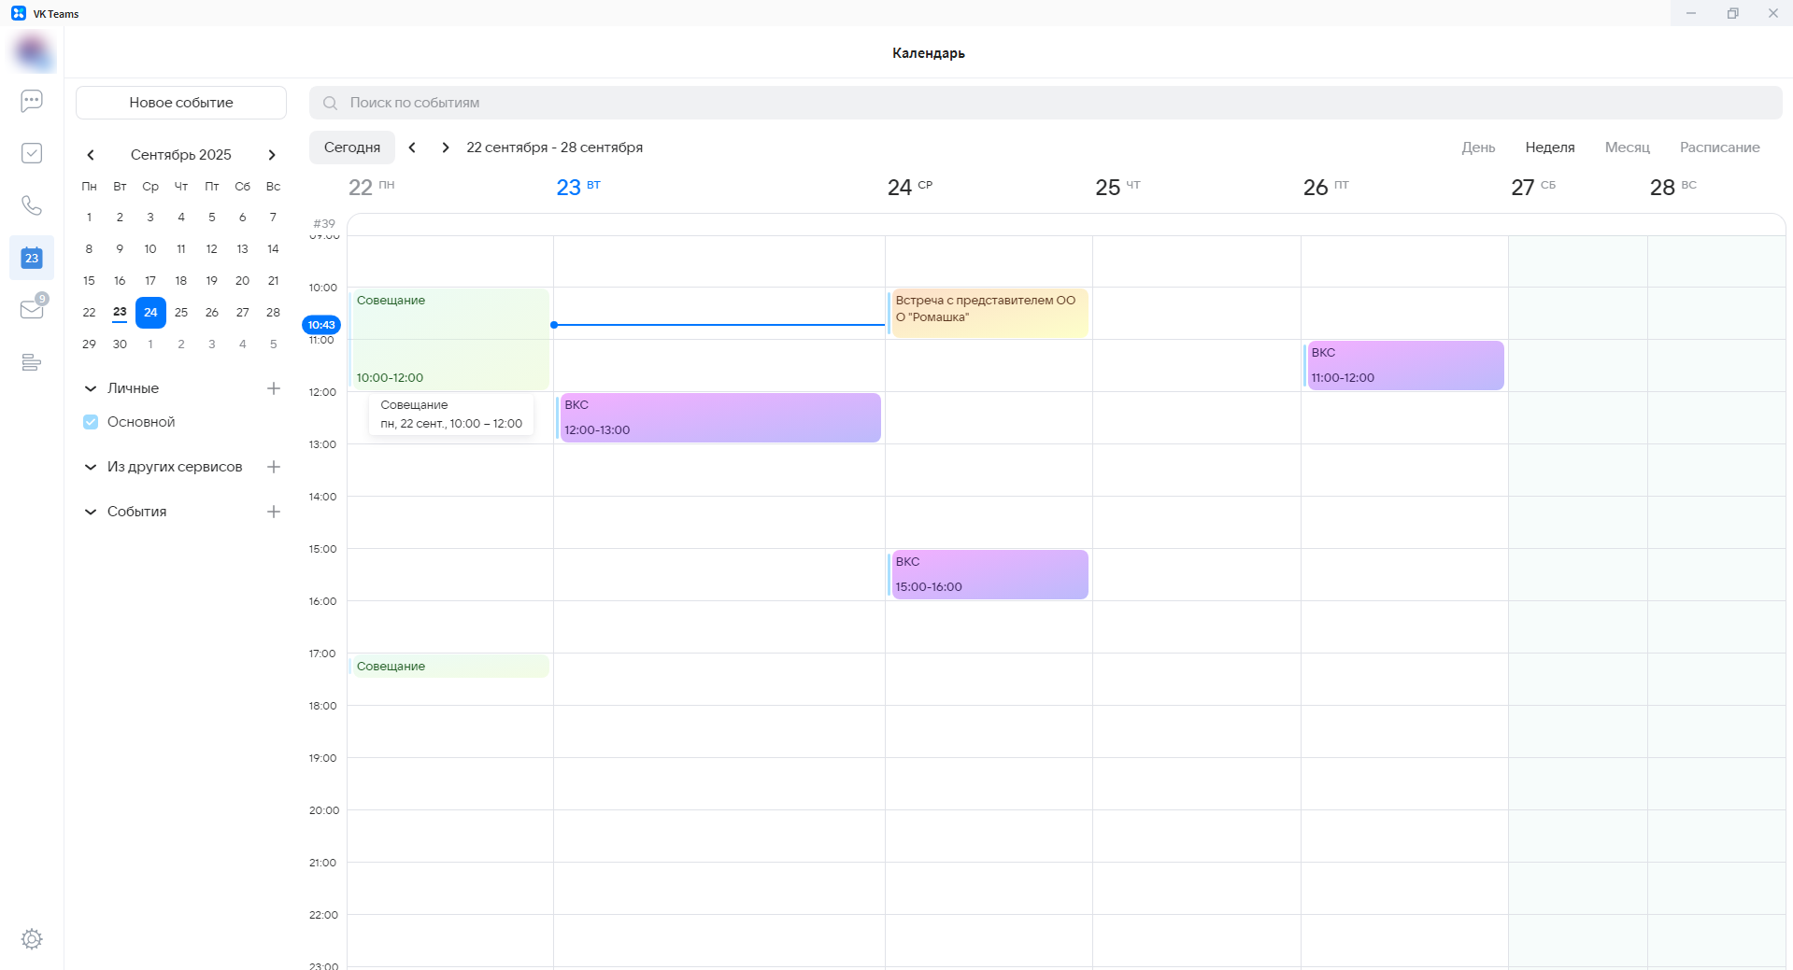Image resolution: width=1793 pixels, height=970 pixels.
Task: Go to next month in mini calendar
Action: coord(272,155)
